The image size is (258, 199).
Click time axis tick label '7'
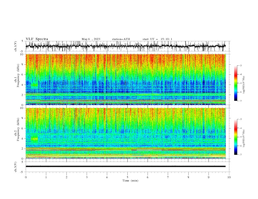(x=168, y=177)
